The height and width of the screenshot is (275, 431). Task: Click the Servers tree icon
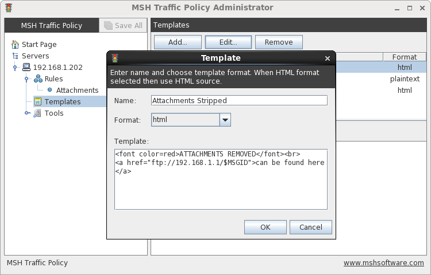click(16, 56)
